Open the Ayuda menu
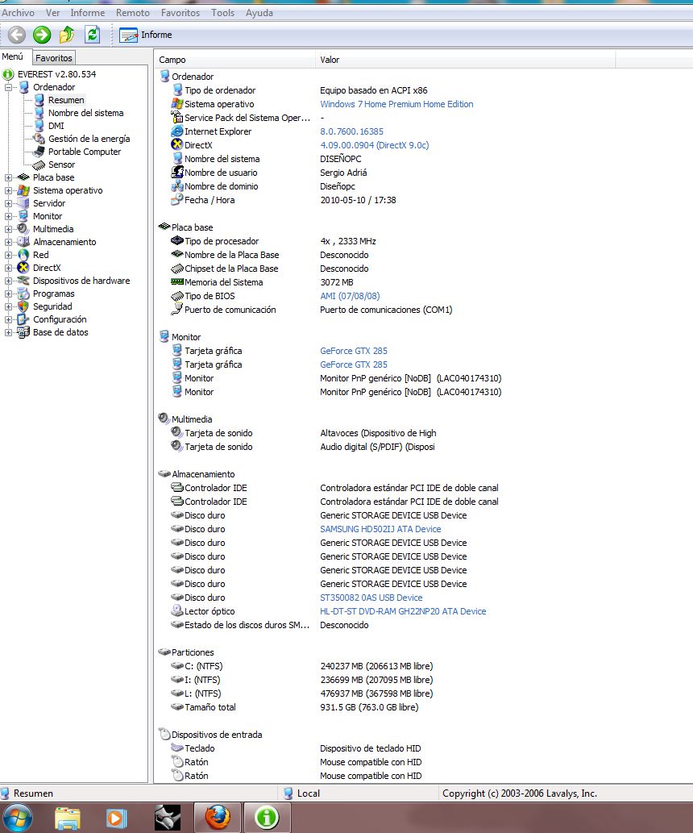 point(259,13)
